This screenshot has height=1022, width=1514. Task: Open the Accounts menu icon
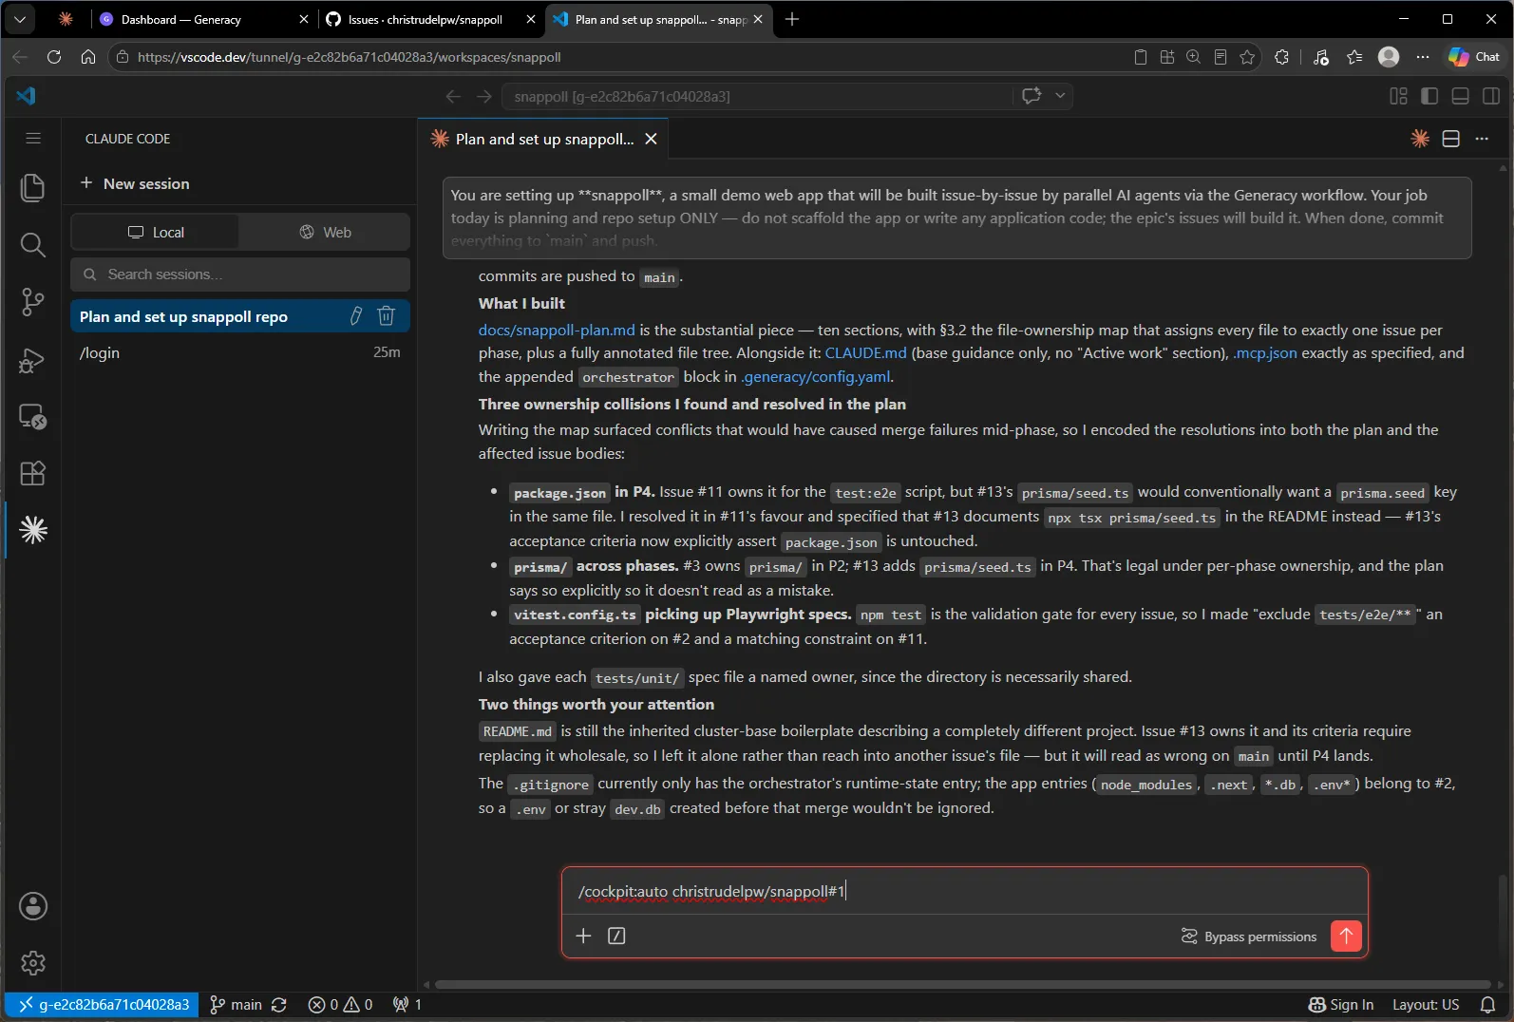(32, 906)
